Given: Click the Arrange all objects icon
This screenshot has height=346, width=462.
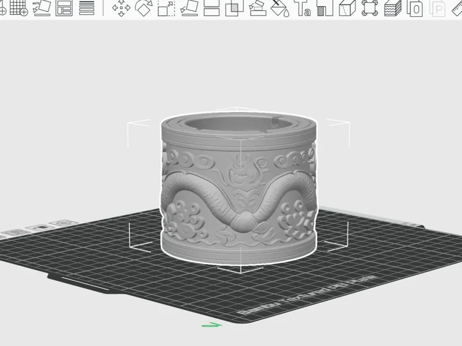Looking at the screenshot, I should click(x=64, y=7).
